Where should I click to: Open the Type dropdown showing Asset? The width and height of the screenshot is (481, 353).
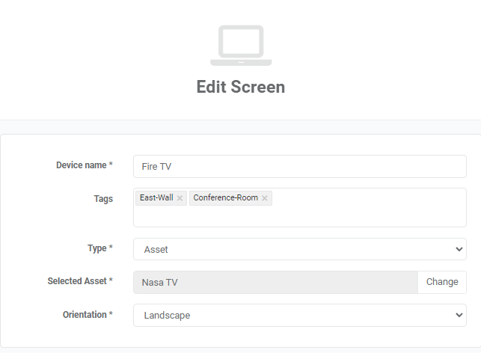(x=299, y=249)
